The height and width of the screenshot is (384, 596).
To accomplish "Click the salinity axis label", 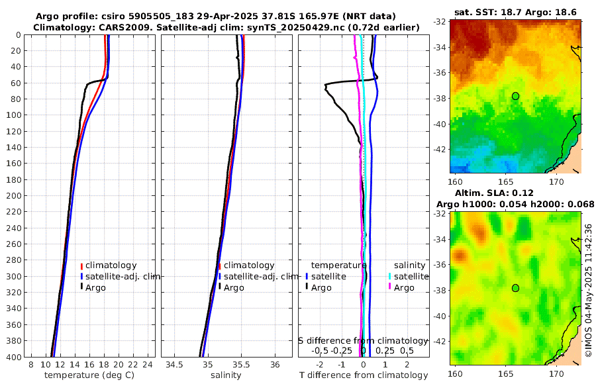I will click(226, 375).
